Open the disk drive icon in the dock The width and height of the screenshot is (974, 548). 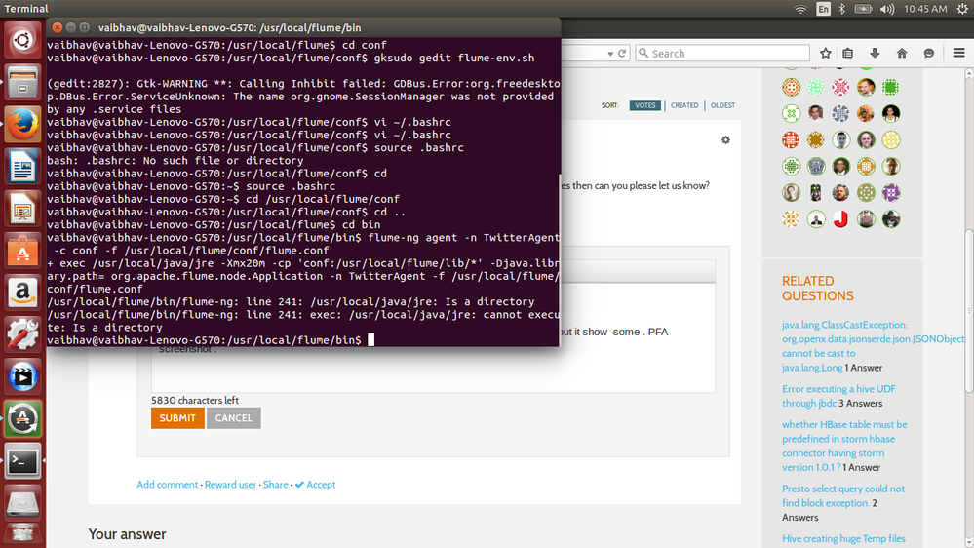click(23, 503)
